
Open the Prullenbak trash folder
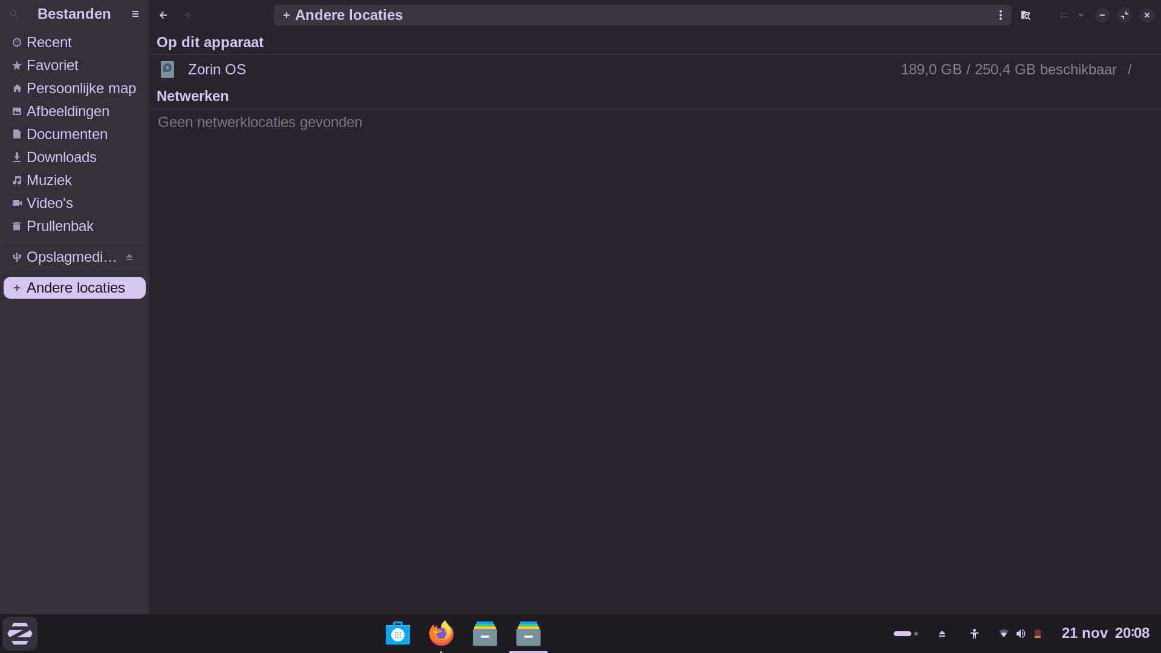click(x=60, y=226)
